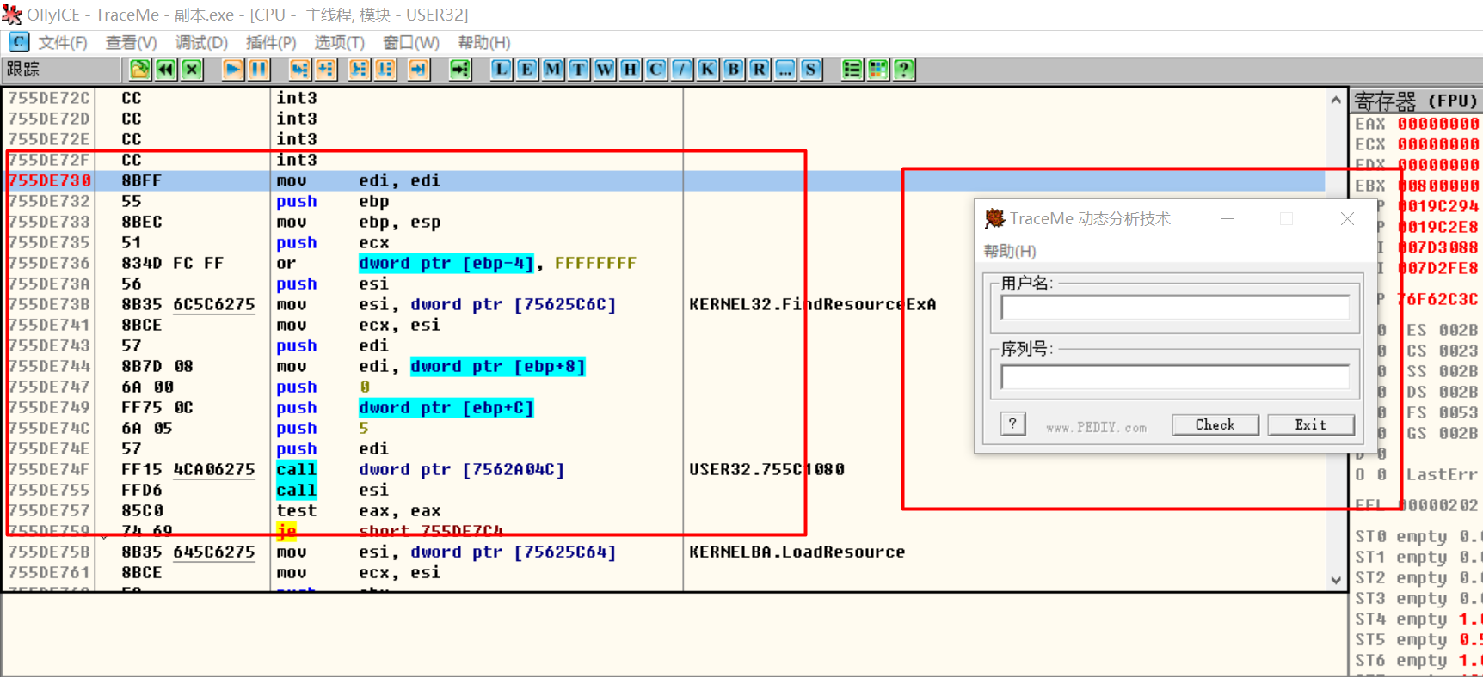The height and width of the screenshot is (677, 1483).
Task: Click the KERNELBA.LoadResource comment
Action: point(797,552)
